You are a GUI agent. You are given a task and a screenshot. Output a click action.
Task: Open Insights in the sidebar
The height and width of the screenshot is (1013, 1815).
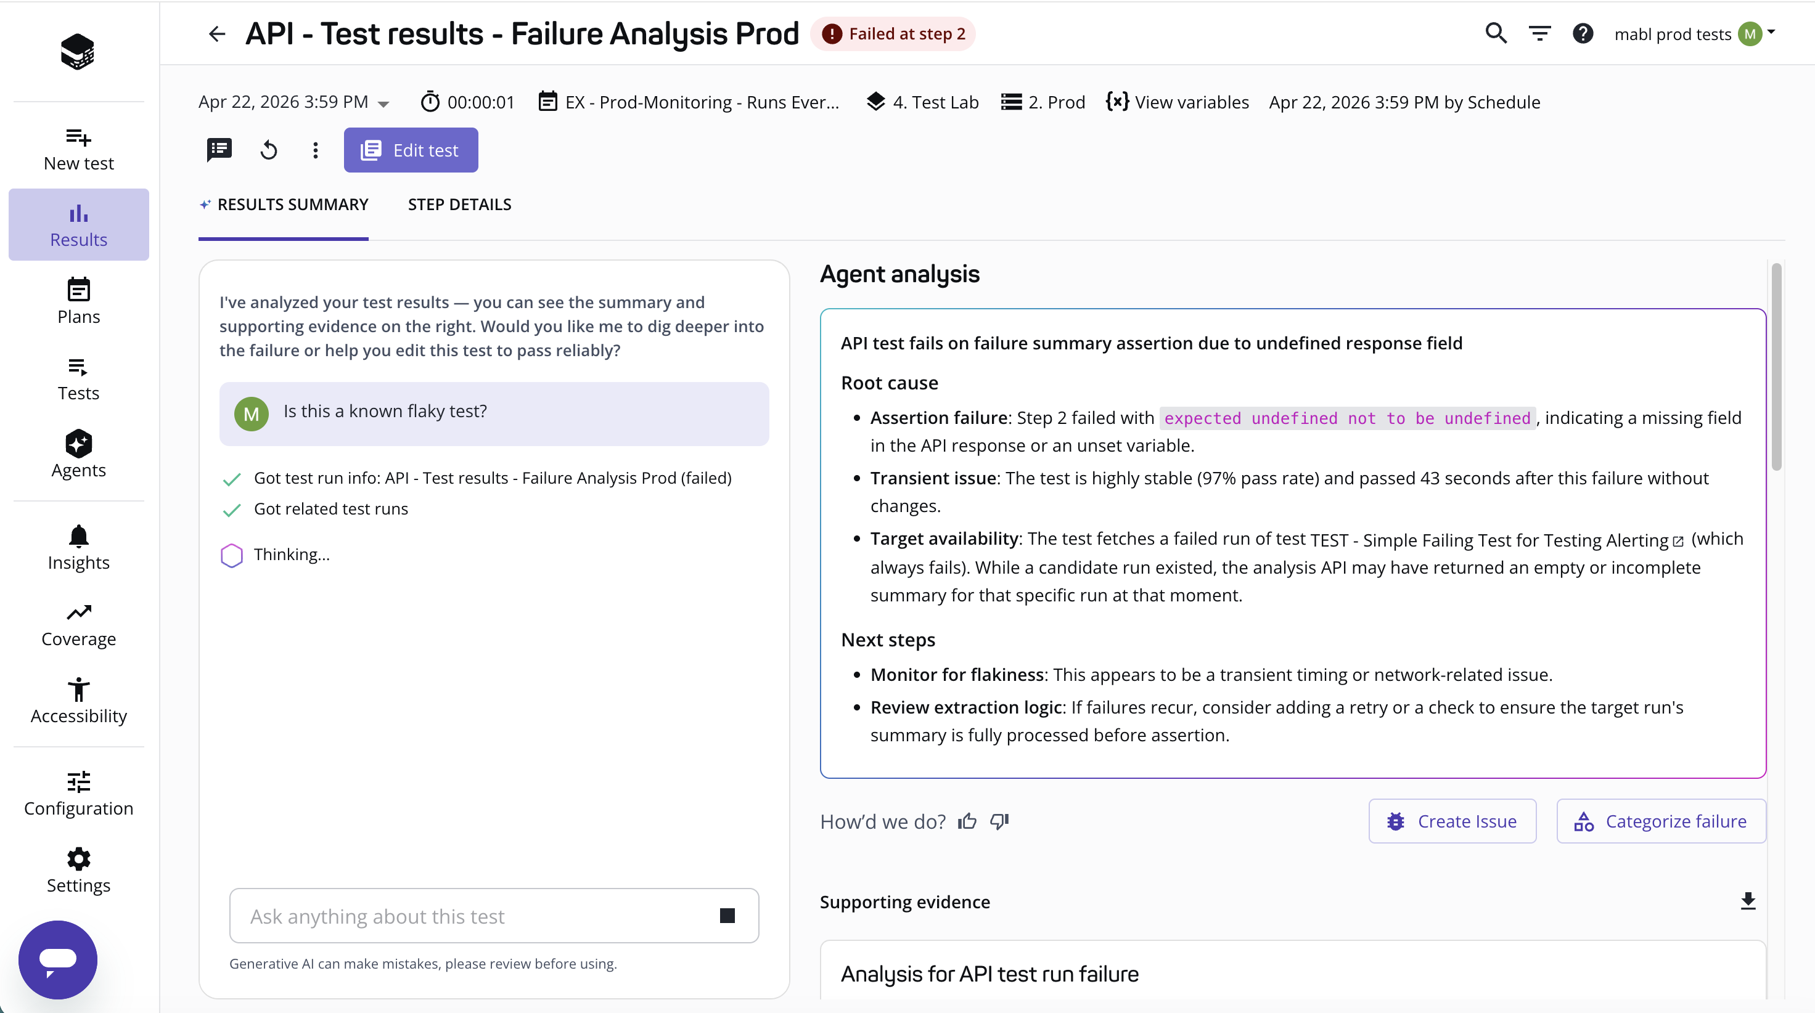click(x=78, y=548)
